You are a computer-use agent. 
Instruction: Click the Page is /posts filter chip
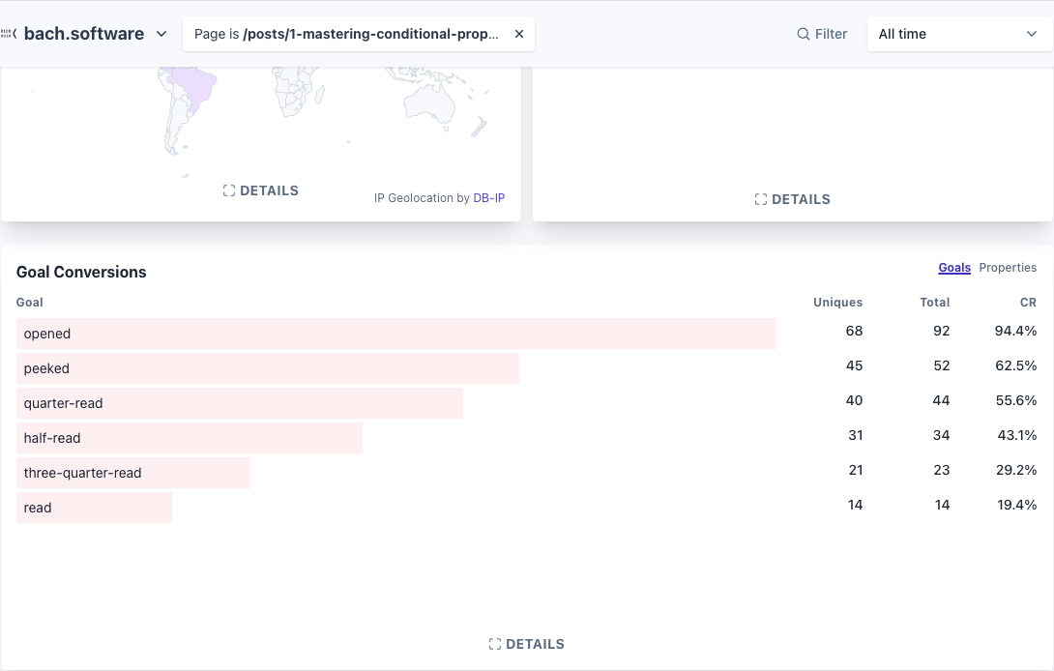[x=346, y=34]
